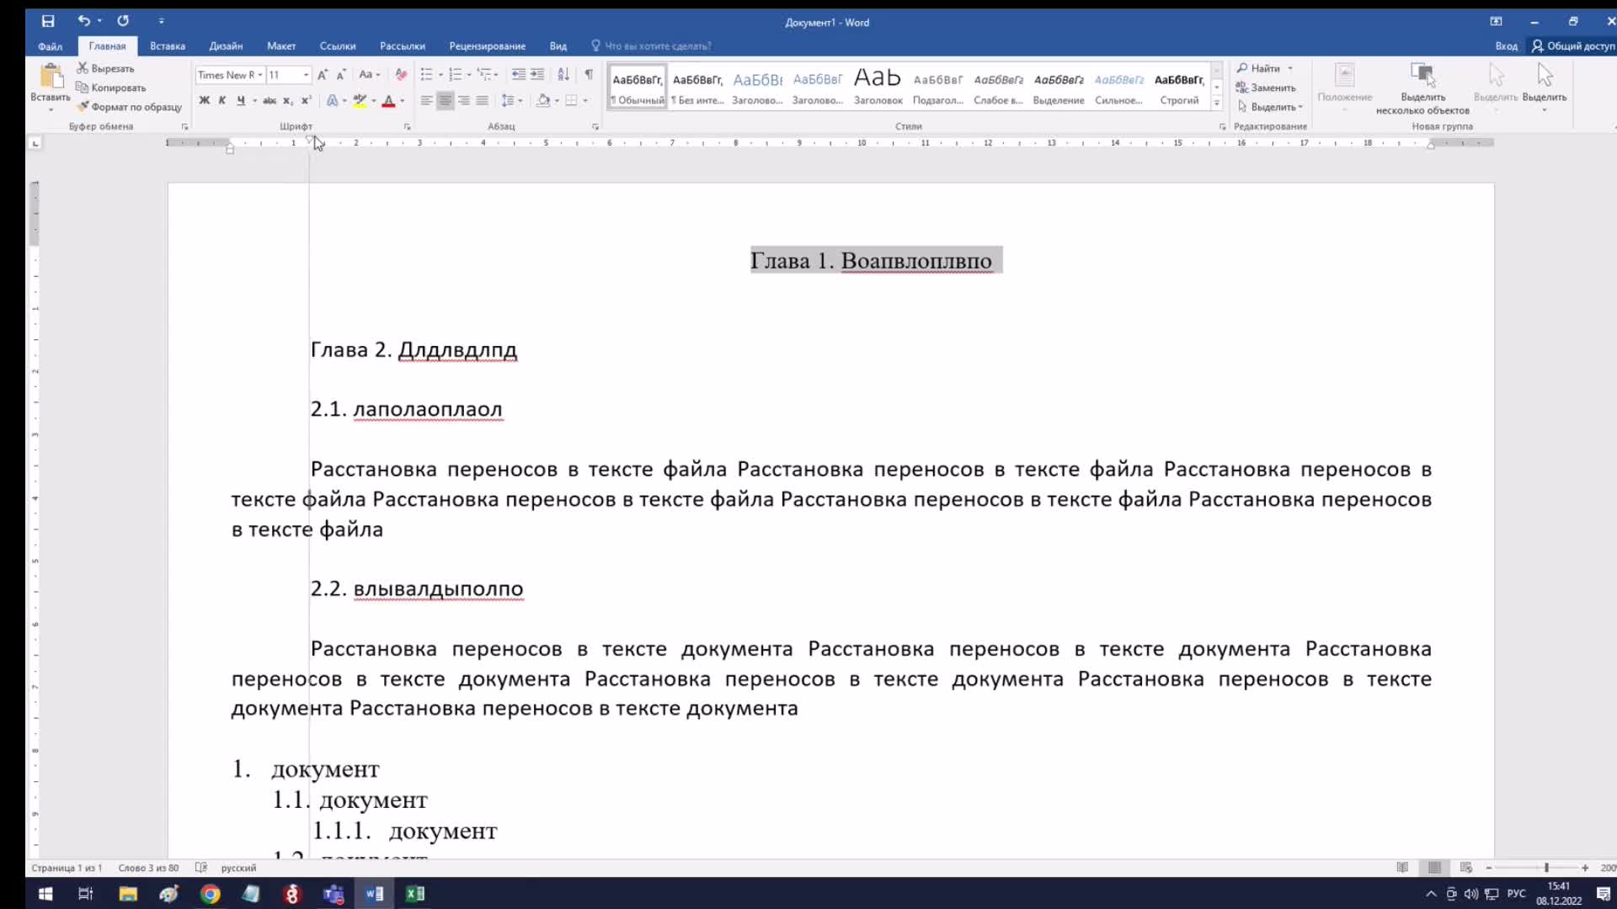The image size is (1617, 909).
Task: Open Выделить dropdown in Редактирование
Action: pyautogui.click(x=1271, y=107)
